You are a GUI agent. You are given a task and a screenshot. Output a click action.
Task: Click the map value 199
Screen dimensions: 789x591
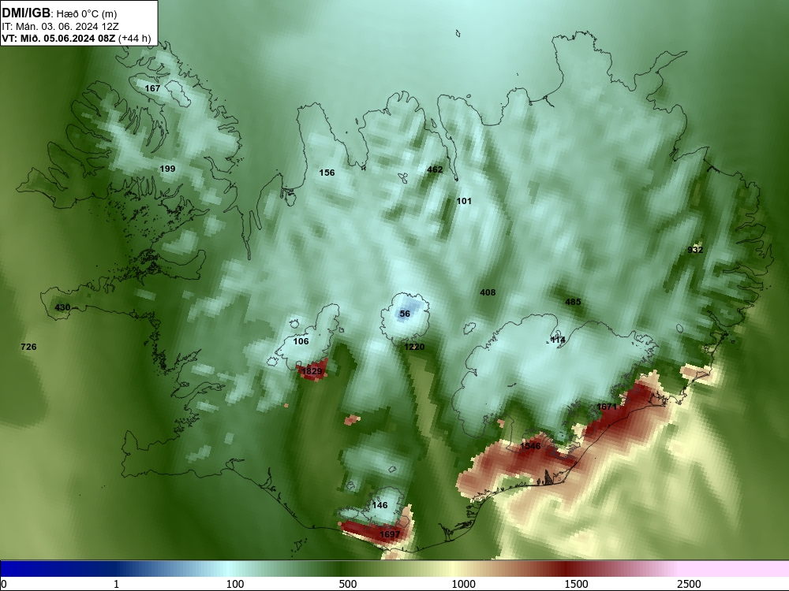[167, 169]
